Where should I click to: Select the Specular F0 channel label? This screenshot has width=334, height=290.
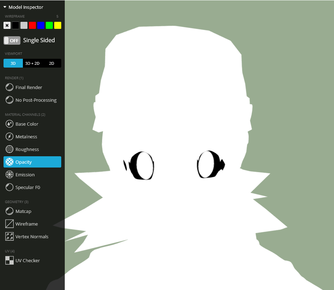point(28,188)
